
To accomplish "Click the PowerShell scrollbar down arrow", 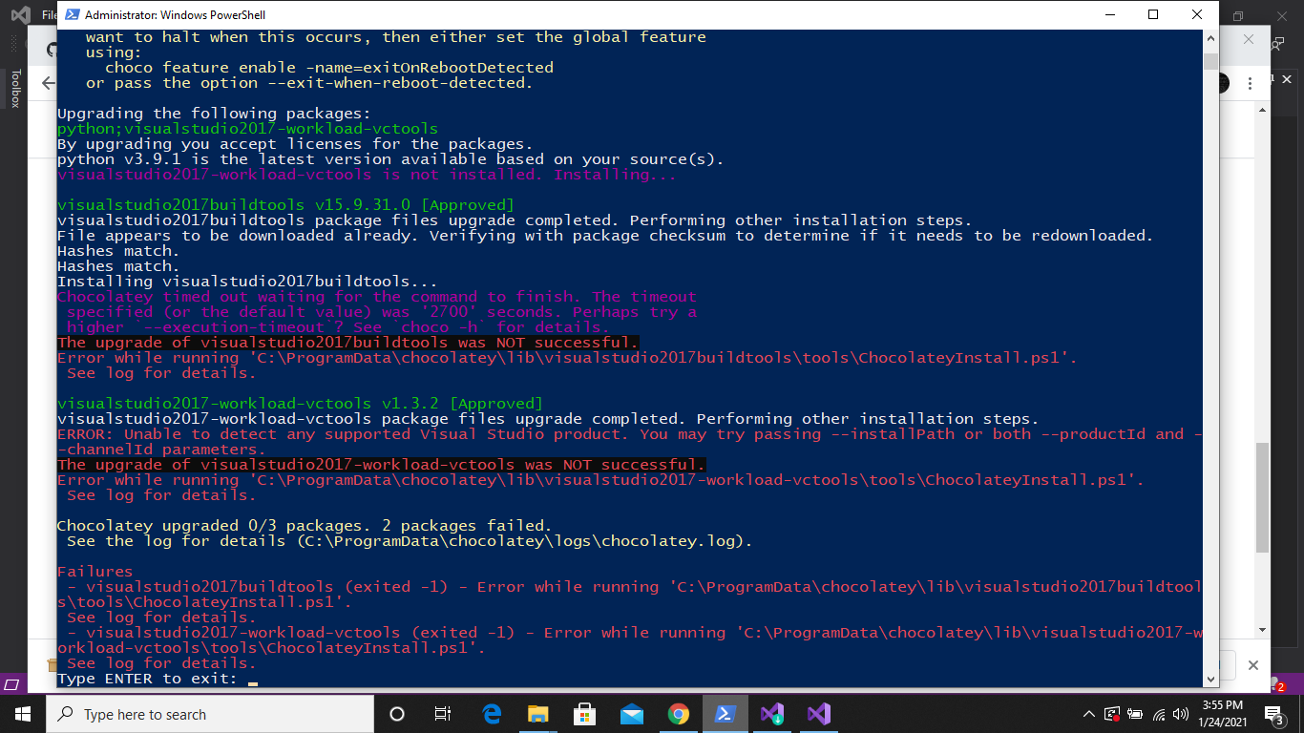I will point(1210,678).
